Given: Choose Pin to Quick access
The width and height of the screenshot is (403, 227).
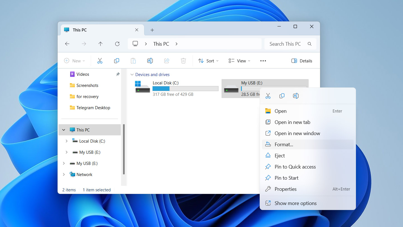Looking at the screenshot, I should pos(308,167).
